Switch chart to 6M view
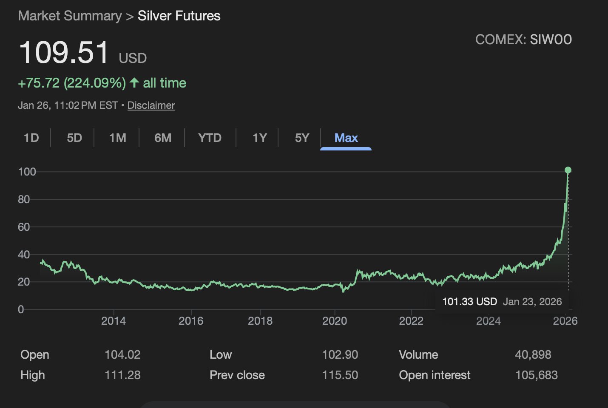608x408 pixels. (x=163, y=138)
